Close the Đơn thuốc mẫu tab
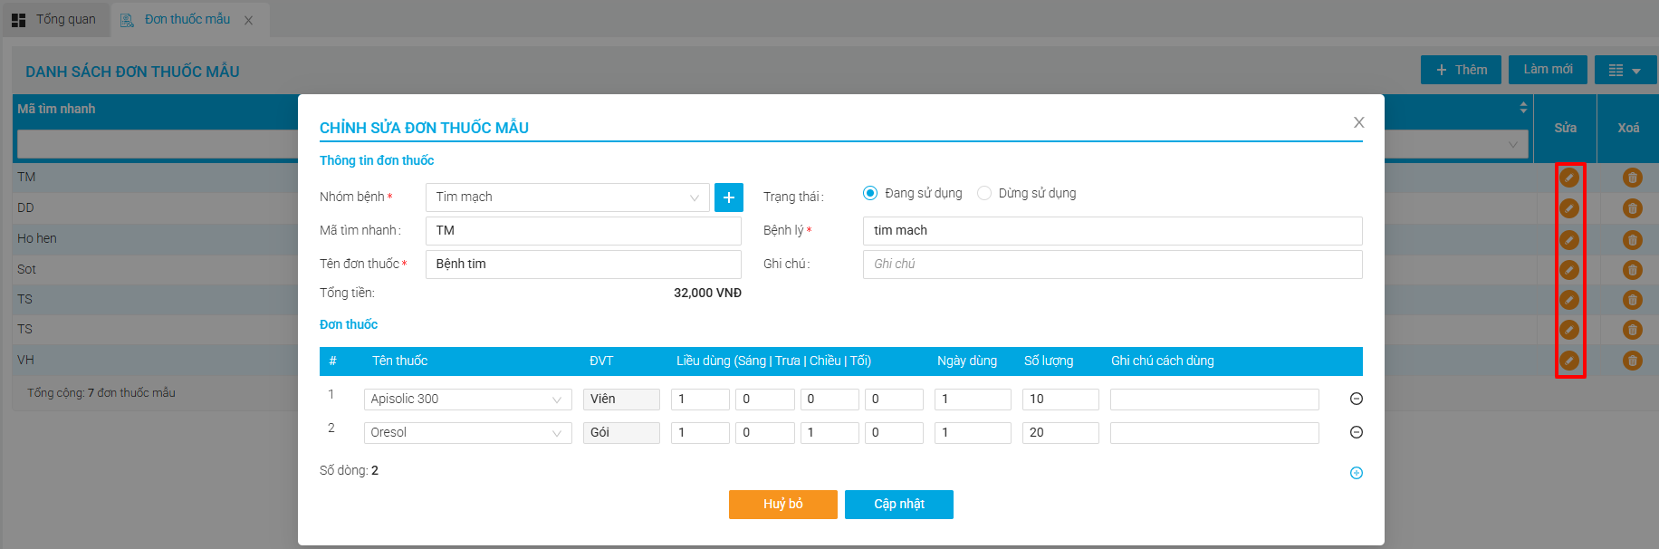The width and height of the screenshot is (1659, 549). [248, 20]
